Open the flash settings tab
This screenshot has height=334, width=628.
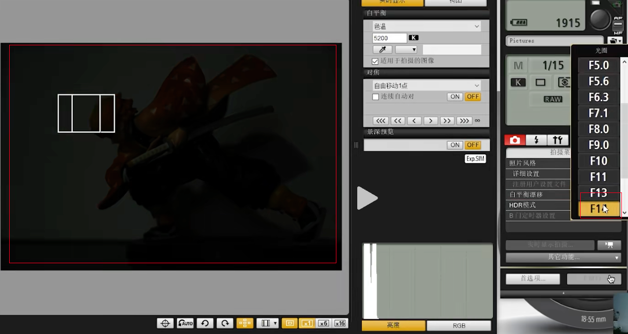click(536, 140)
